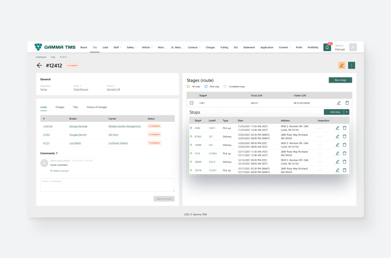The width and height of the screenshot is (391, 258).
Task: Switch to the Charges tab
Action: tap(60, 107)
